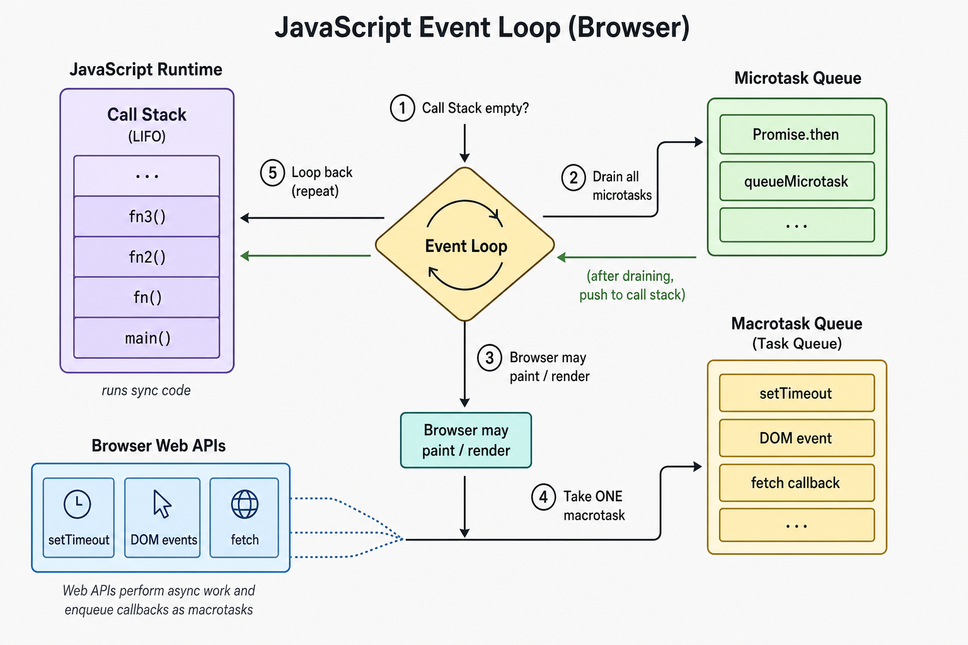The width and height of the screenshot is (968, 645).
Task: Click the 'Macrotask Queue' heading
Action: 797,324
